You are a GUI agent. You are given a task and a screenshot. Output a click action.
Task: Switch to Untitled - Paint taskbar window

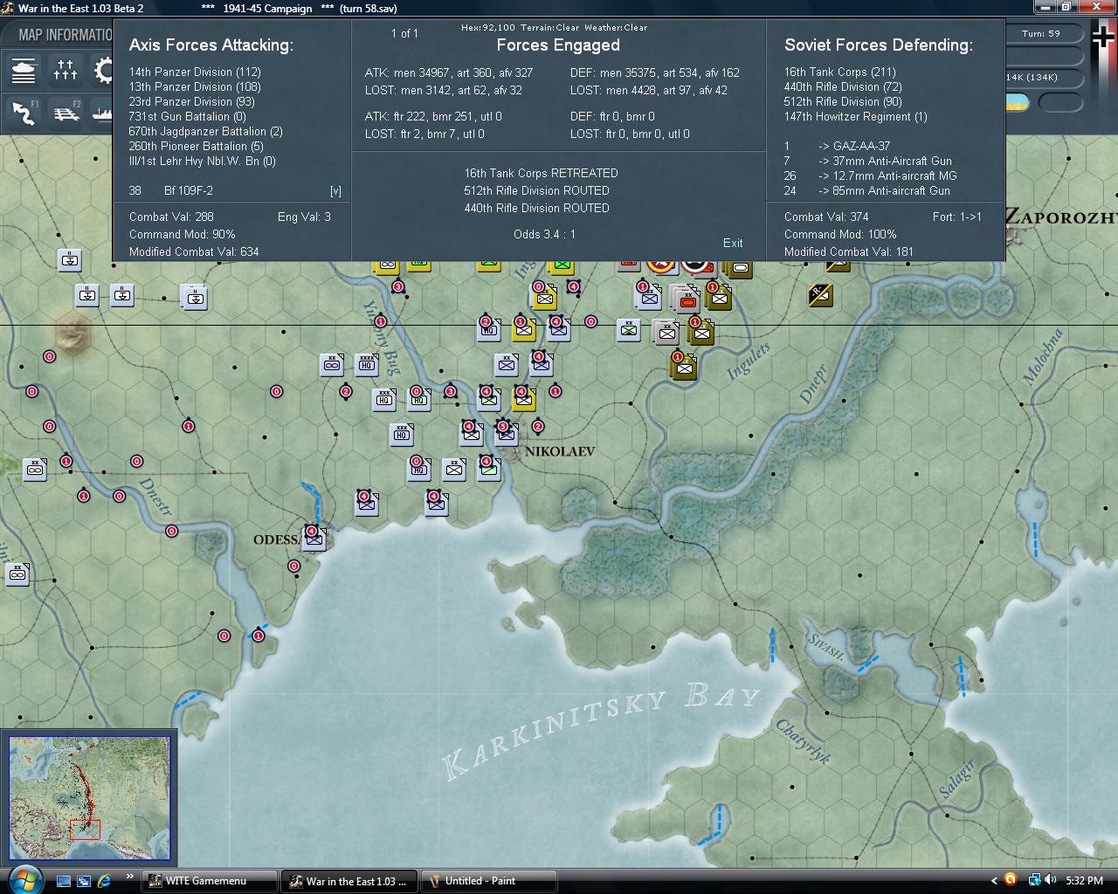[x=489, y=881]
